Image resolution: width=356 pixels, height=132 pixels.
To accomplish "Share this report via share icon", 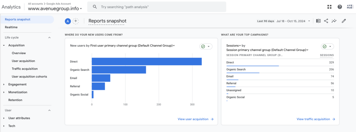I will pos(326,21).
